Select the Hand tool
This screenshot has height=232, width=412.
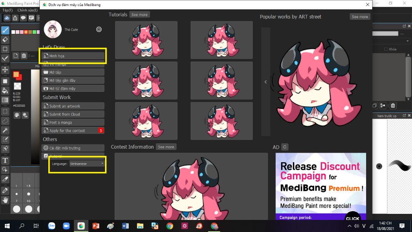click(x=5, y=200)
